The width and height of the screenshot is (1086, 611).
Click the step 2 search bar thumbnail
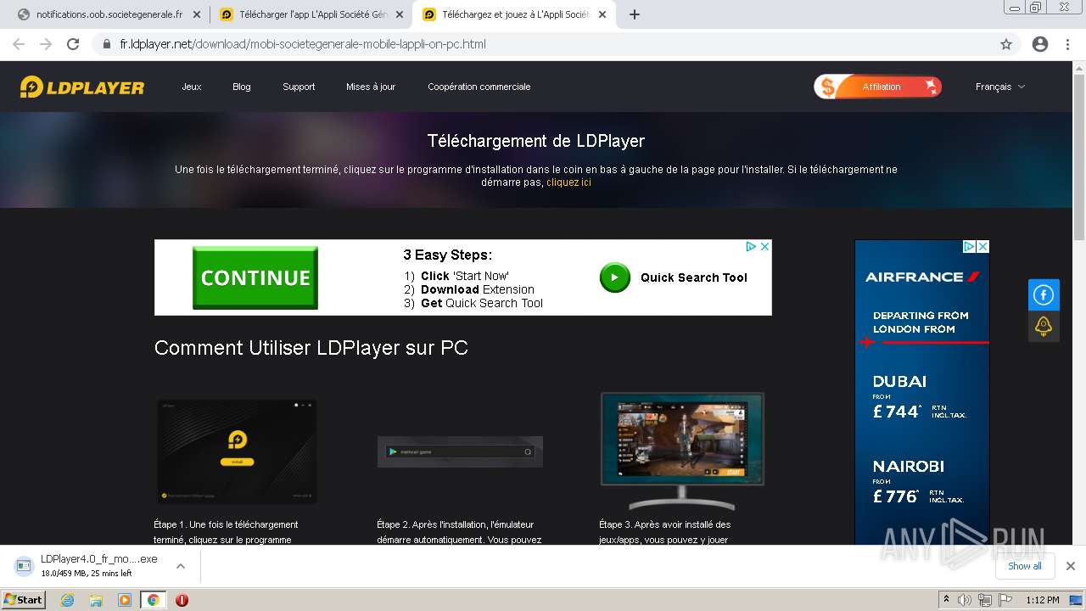[x=460, y=451]
